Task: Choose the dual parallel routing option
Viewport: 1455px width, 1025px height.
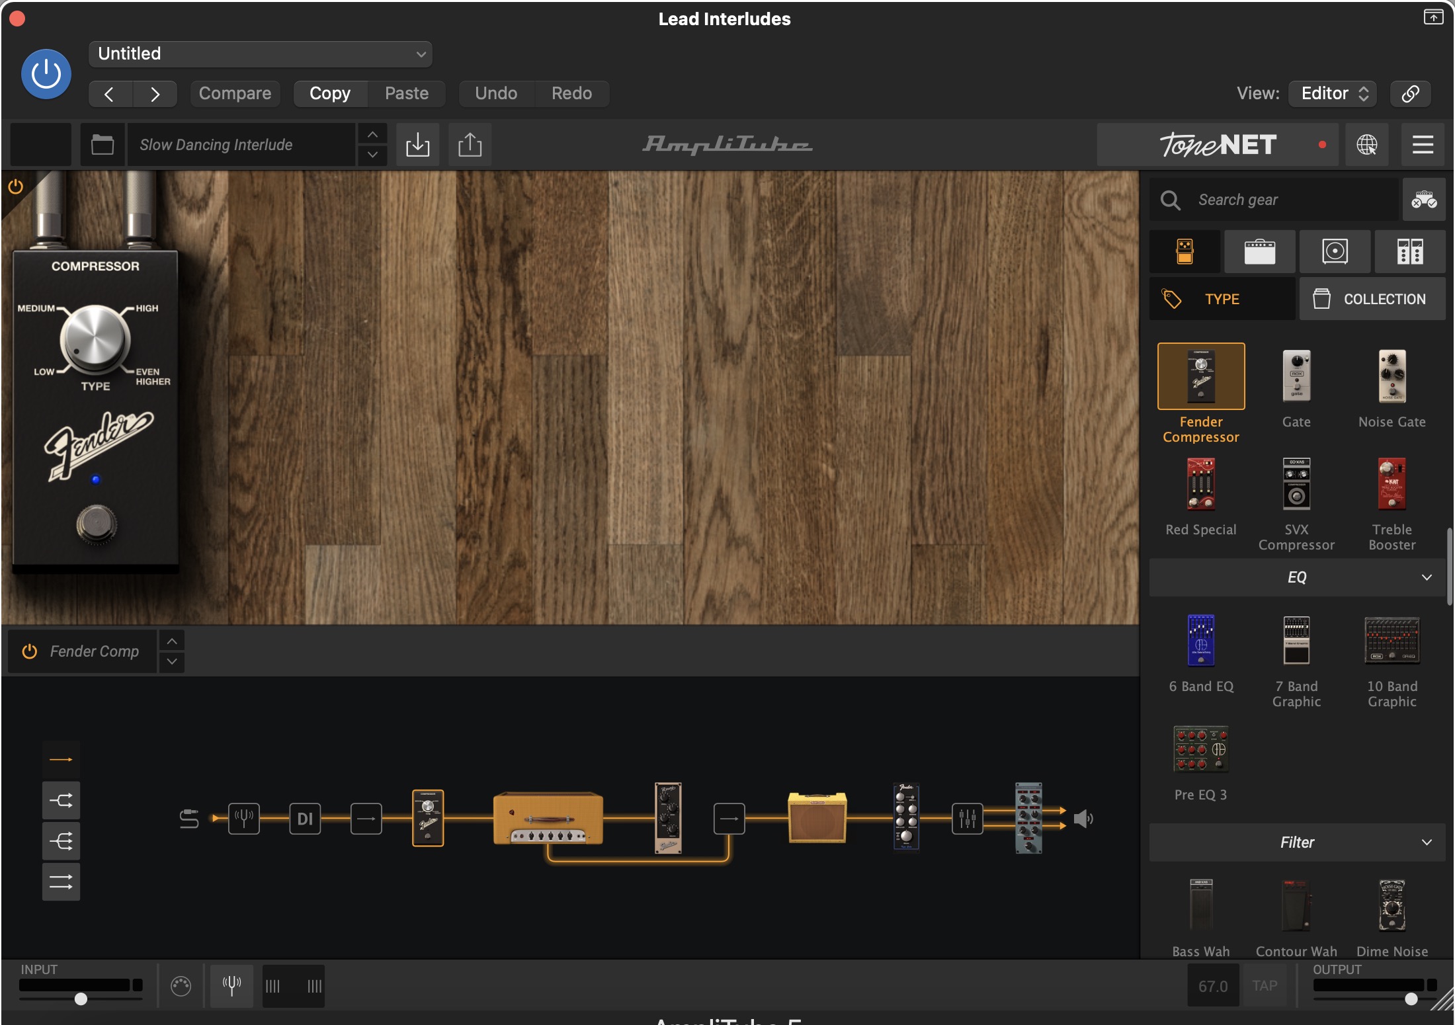Action: pyautogui.click(x=61, y=882)
